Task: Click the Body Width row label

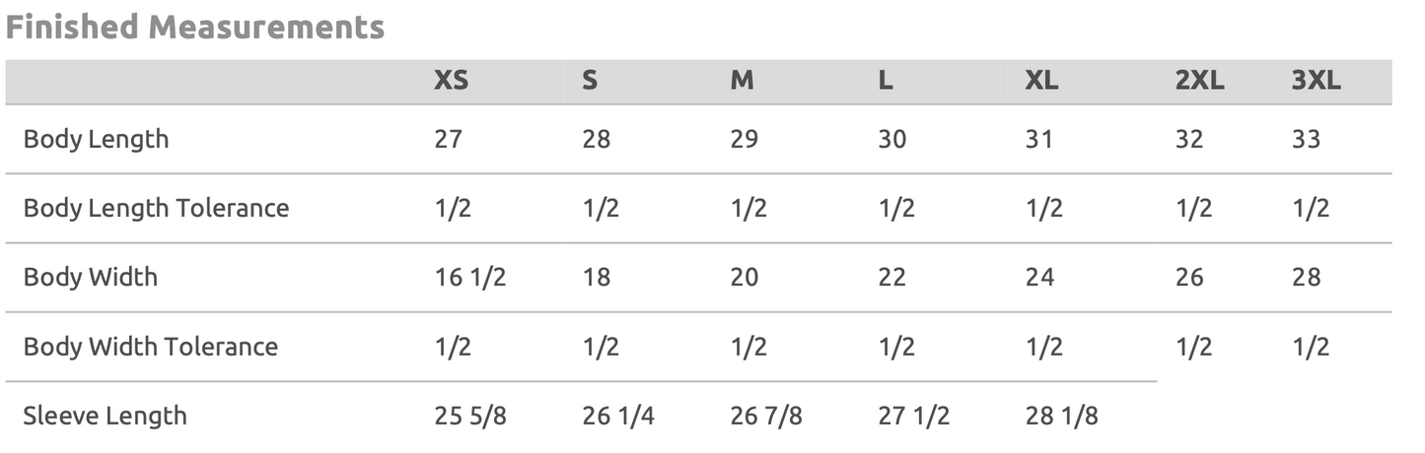Action: (90, 277)
